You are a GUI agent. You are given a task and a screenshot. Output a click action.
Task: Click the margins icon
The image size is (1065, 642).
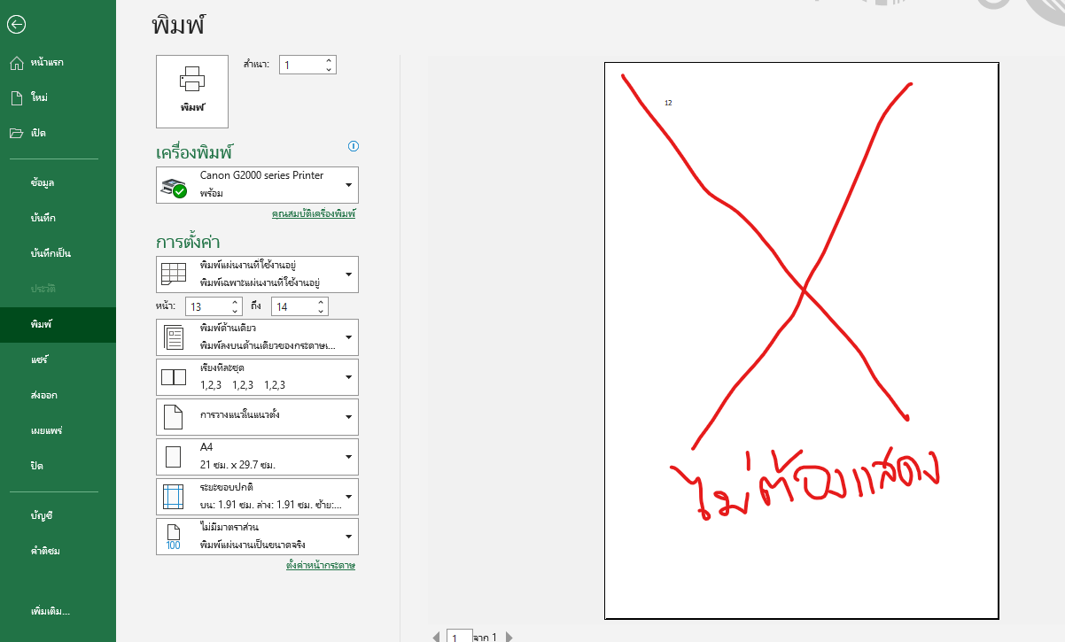(174, 497)
